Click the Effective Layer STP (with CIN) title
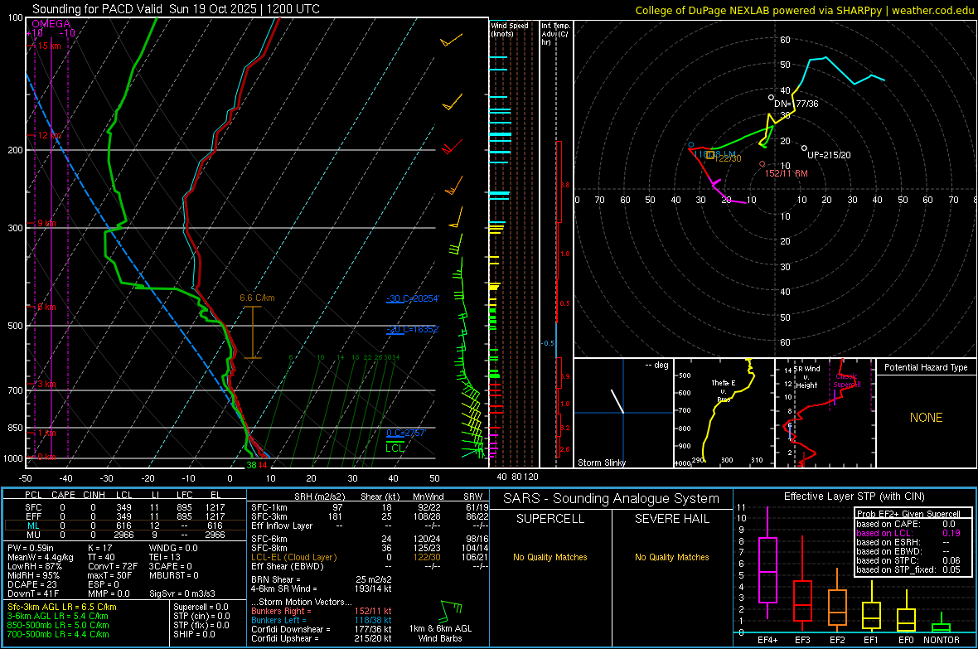Screen dimensions: 978x649 pos(854,496)
